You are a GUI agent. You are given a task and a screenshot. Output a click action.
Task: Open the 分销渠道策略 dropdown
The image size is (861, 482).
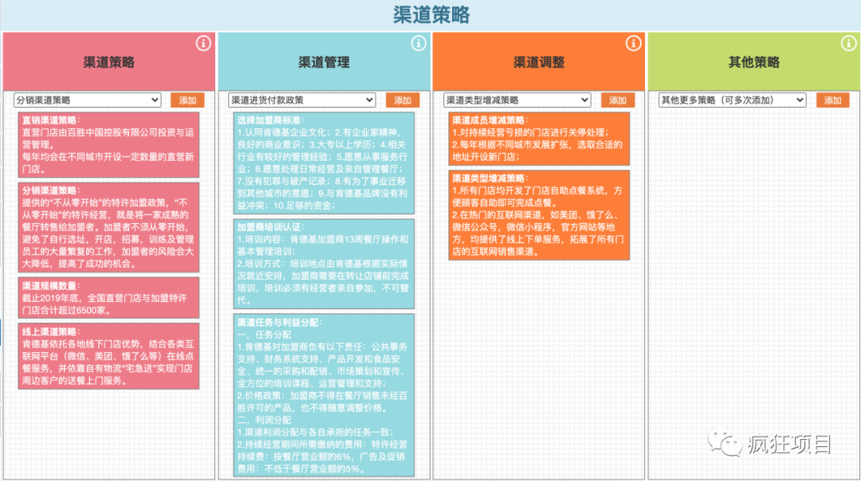88,100
